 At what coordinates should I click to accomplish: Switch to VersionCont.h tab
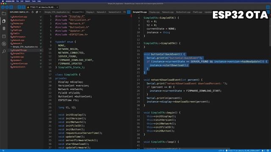[115, 12]
